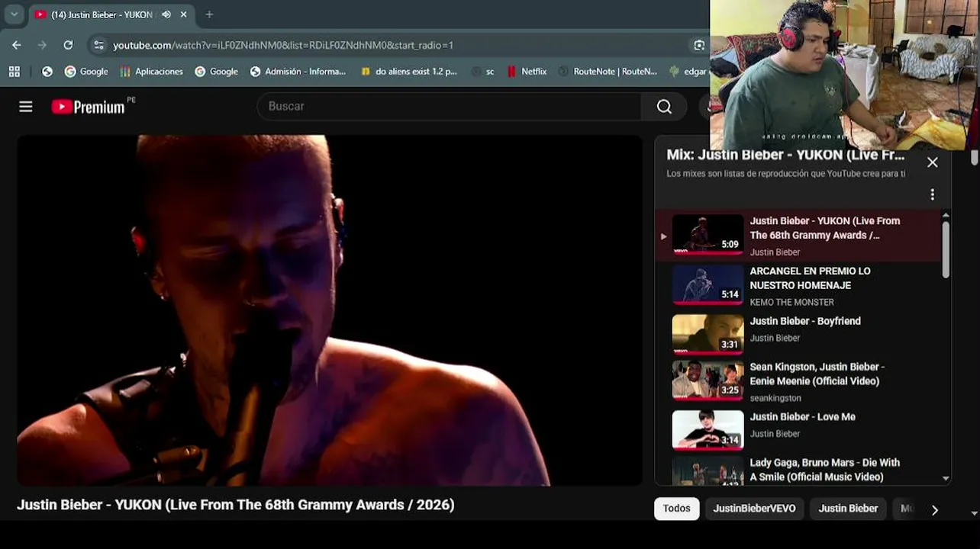Screen dimensions: 980x549
Task: Select the Todos chip
Action: pos(677,509)
